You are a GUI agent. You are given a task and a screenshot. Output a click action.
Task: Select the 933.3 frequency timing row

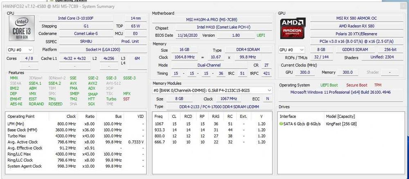(x=212, y=130)
